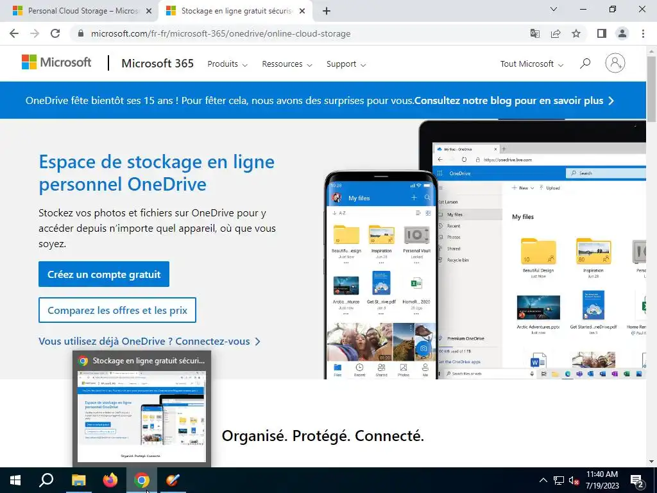Click the muted volume tray icon
The width and height of the screenshot is (657, 493).
(x=574, y=480)
